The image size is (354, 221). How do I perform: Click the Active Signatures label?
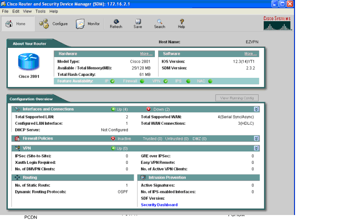pos(158,186)
